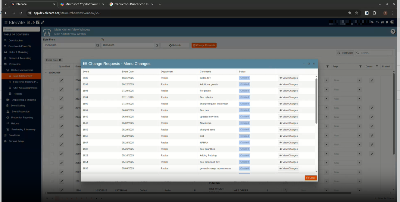Click the phone icon in the top bar
The image size is (400, 202).
click(42, 22)
